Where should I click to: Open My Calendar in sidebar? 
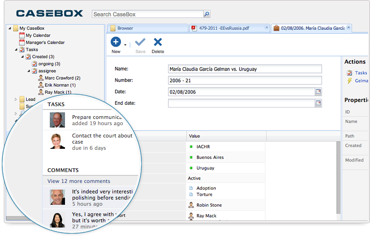(x=38, y=36)
